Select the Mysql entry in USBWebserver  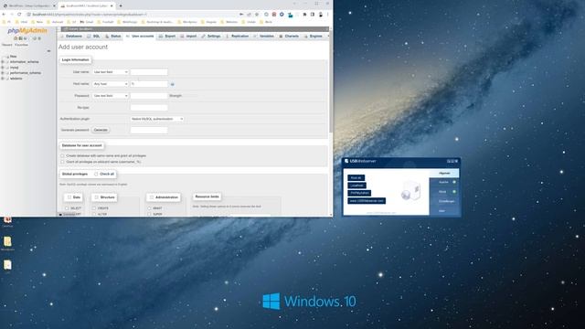444,192
